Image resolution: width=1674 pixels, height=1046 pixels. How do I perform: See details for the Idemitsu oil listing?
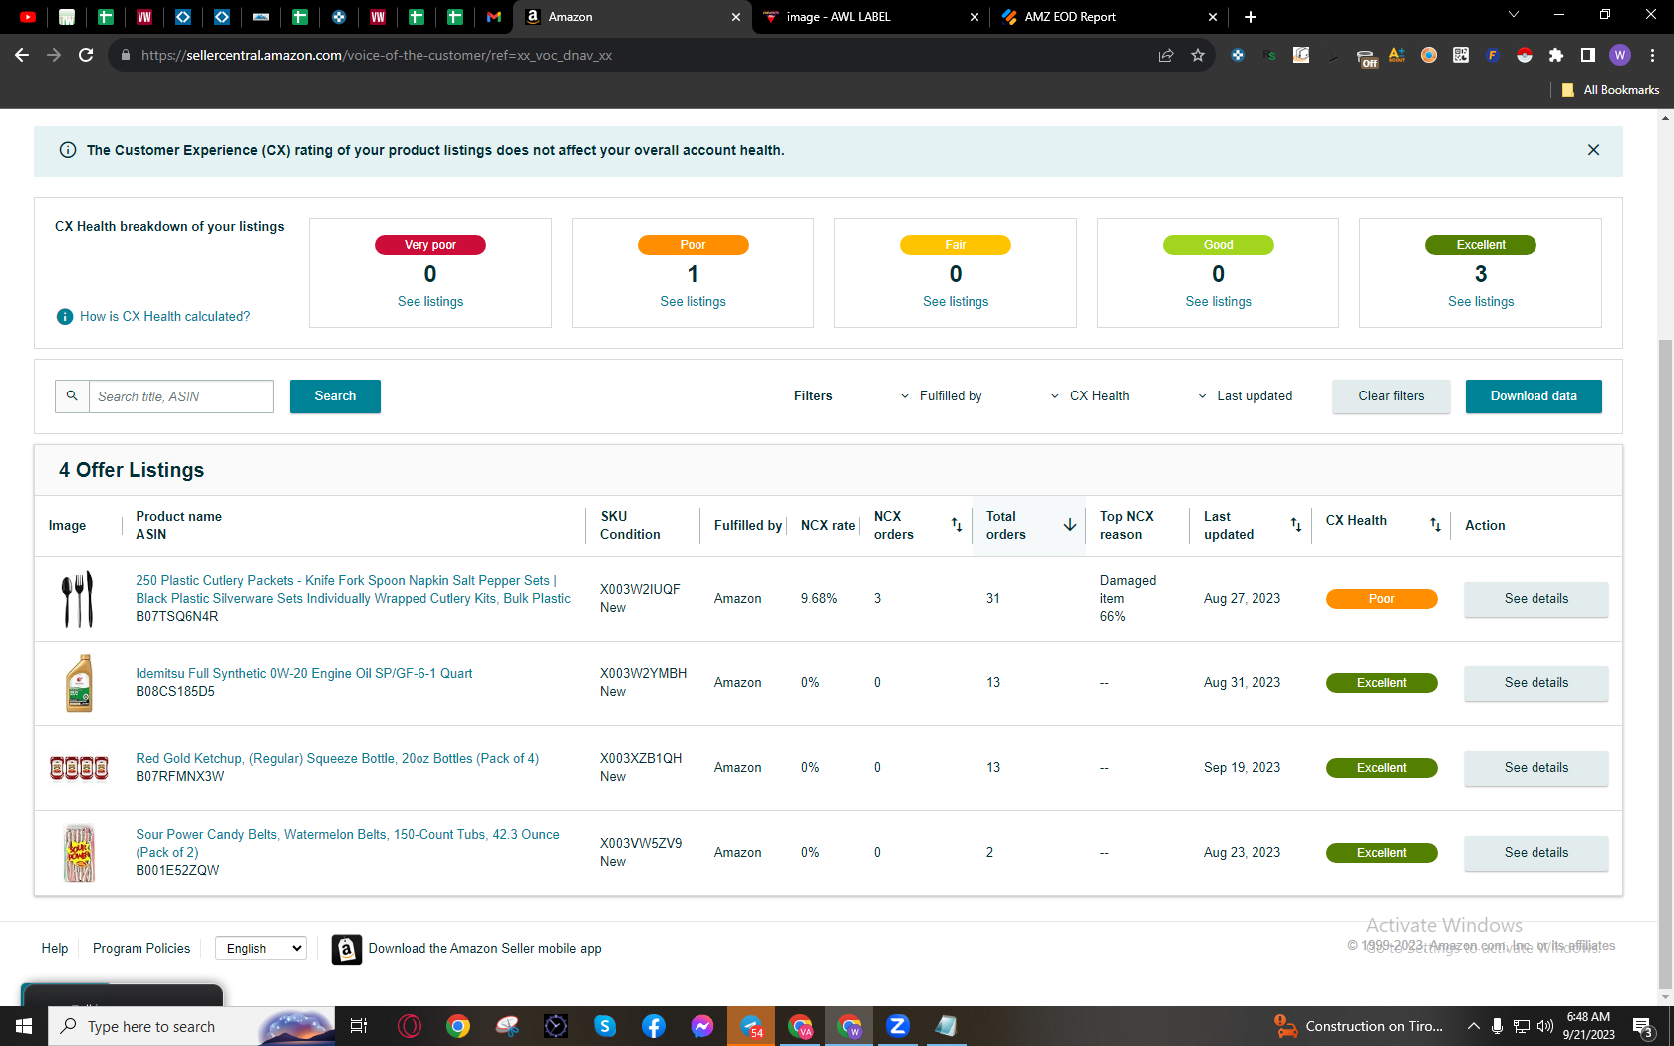[1535, 683]
